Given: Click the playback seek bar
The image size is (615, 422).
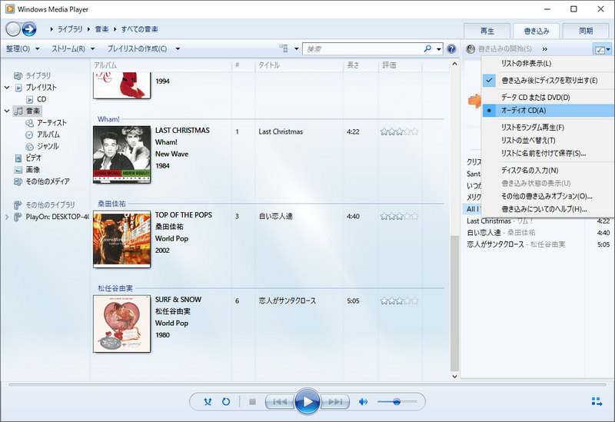Looking at the screenshot, I should 307,385.
